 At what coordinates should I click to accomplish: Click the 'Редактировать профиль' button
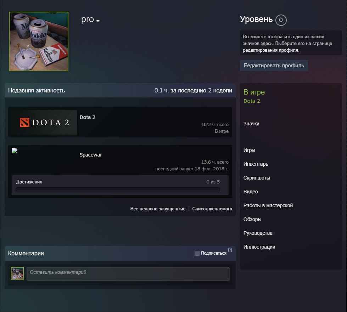coord(274,66)
